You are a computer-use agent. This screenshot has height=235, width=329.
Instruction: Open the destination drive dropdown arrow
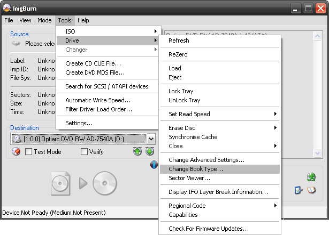151,139
